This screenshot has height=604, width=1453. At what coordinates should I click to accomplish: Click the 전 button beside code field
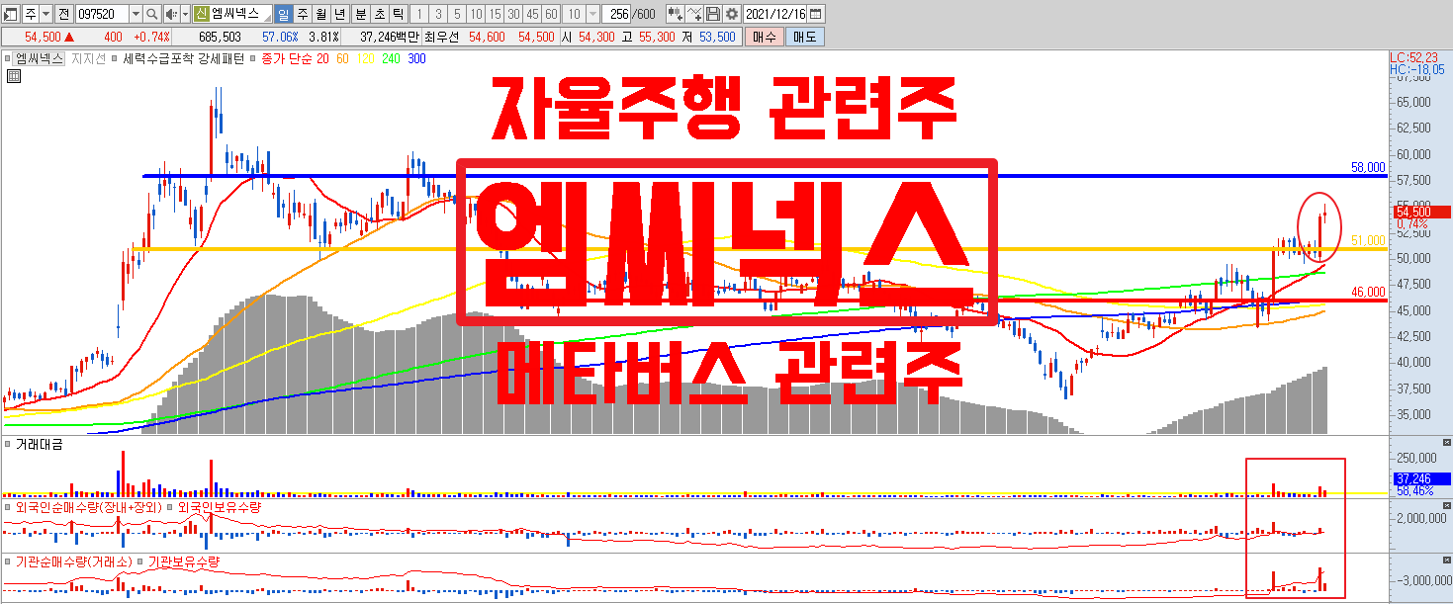pyautogui.click(x=63, y=14)
